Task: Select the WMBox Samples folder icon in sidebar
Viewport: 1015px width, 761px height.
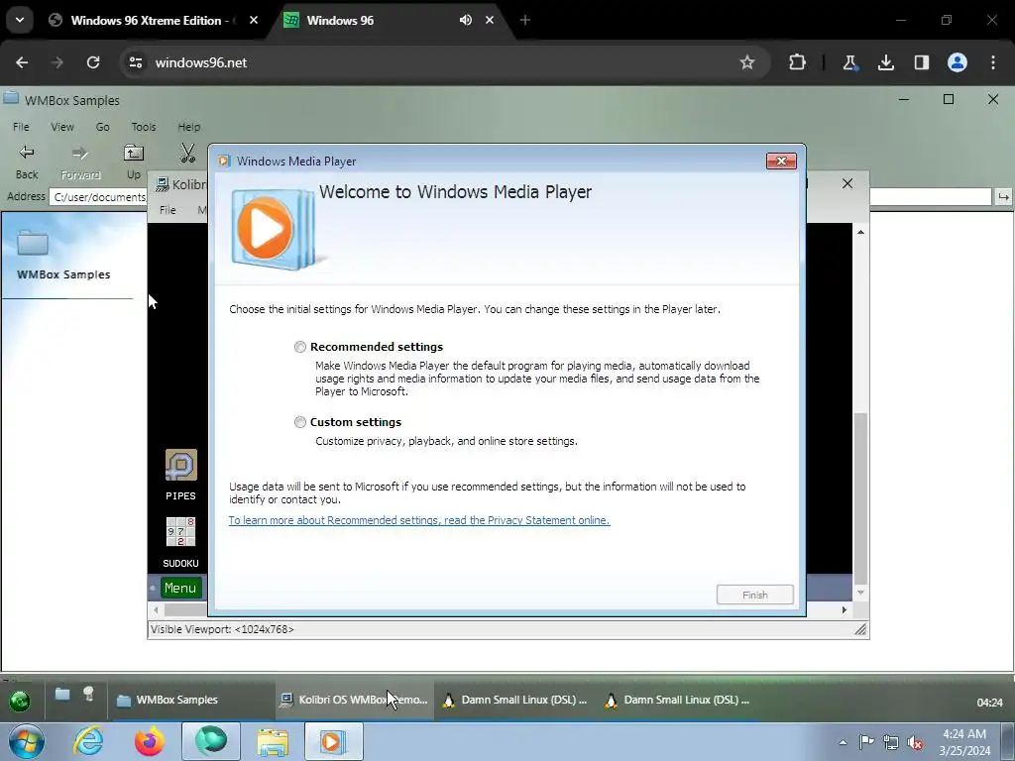Action: tap(33, 244)
